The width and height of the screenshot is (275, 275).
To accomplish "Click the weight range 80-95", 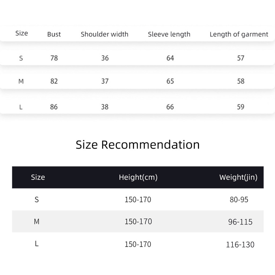I will pos(239,200).
